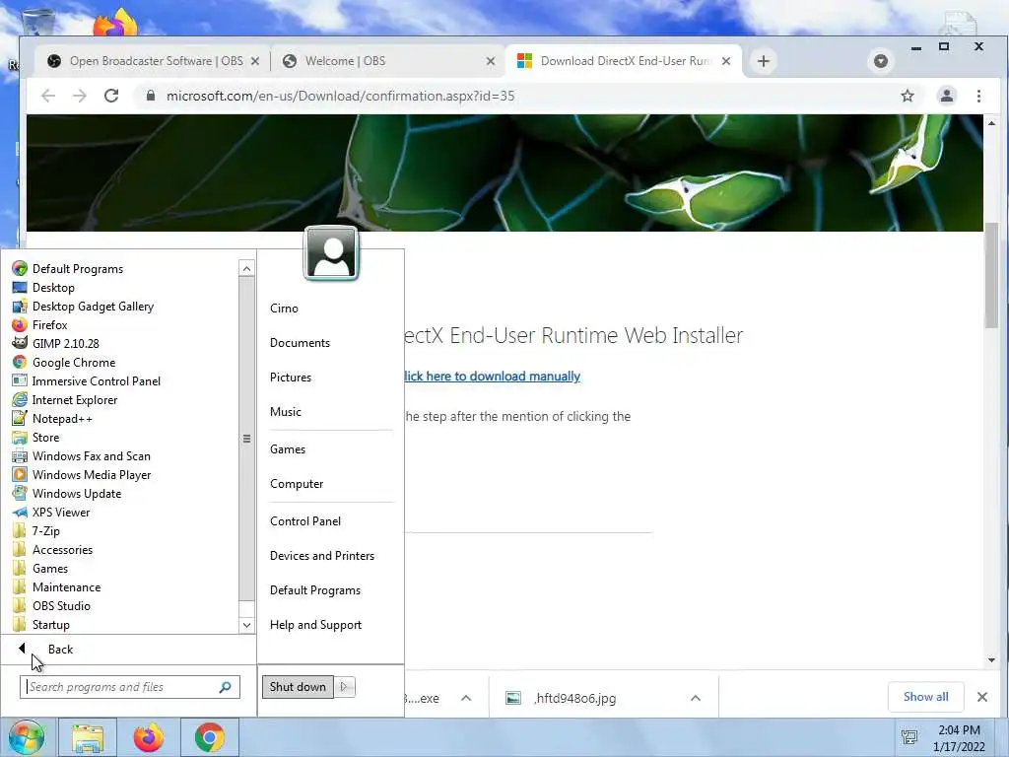Close the downloads bar
Viewport: 1009px width, 757px height.
tap(982, 697)
